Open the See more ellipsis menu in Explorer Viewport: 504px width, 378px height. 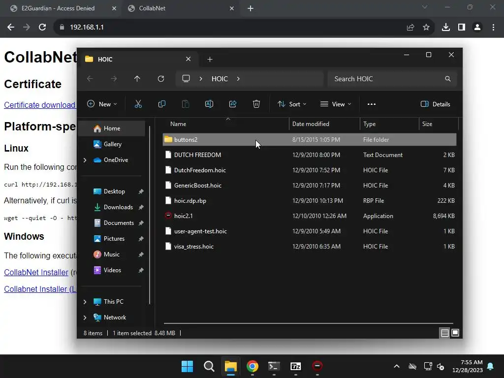[x=371, y=104]
